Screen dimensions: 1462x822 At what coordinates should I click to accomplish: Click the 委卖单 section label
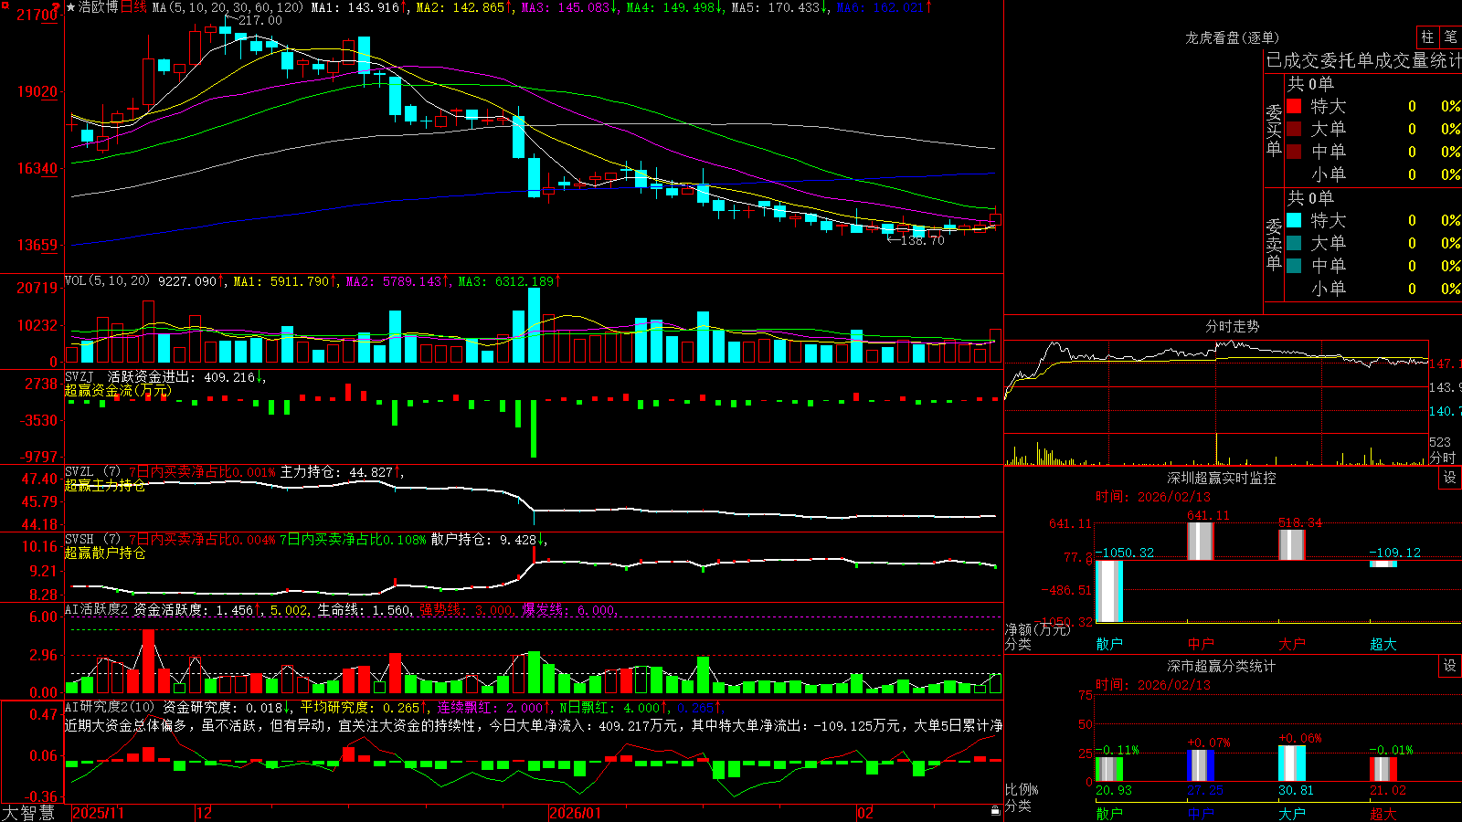pos(1274,244)
